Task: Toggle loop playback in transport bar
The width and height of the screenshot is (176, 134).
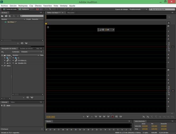Action: click(116, 117)
